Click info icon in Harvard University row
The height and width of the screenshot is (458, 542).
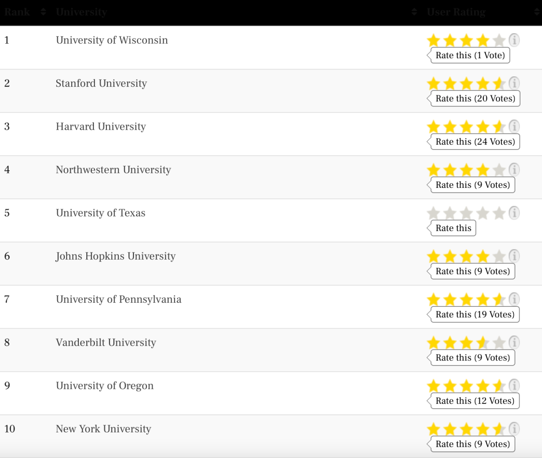pos(514,127)
